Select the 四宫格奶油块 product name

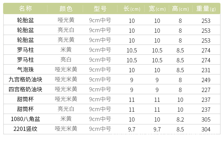point(25,89)
